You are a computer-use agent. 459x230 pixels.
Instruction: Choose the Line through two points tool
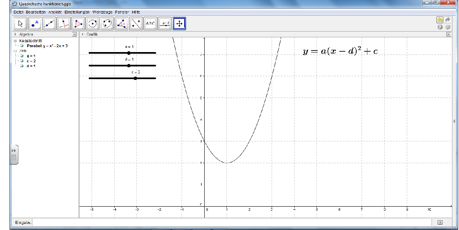pos(49,24)
